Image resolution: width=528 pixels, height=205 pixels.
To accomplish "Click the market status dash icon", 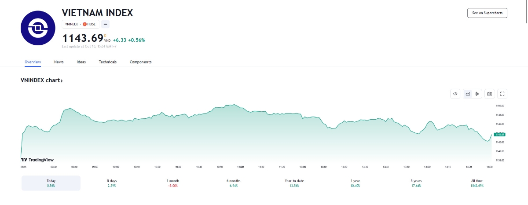I will click(x=106, y=24).
